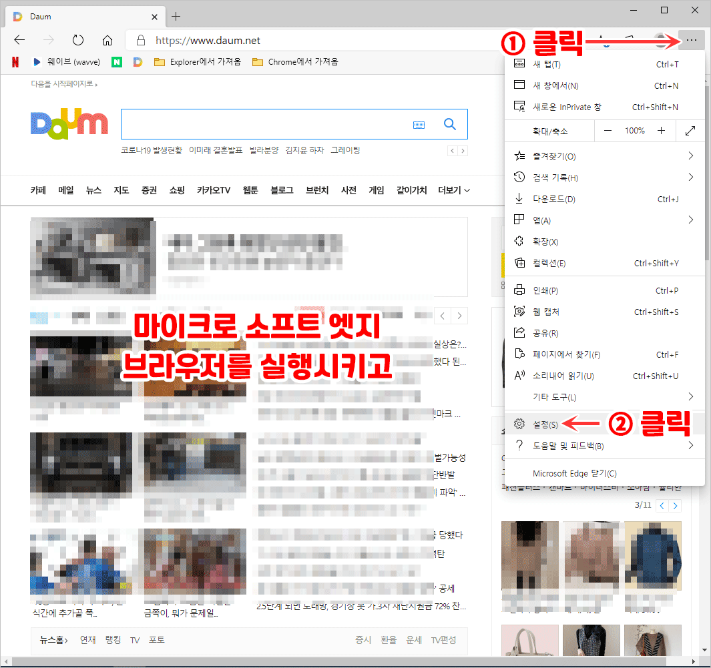Click the Daum logo
This screenshot has height=668, width=711.
[x=69, y=123]
